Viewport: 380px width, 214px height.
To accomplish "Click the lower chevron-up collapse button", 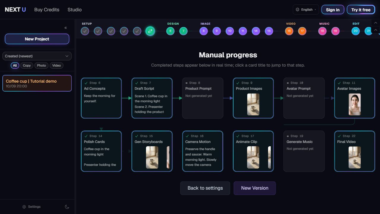I will tap(376, 30).
